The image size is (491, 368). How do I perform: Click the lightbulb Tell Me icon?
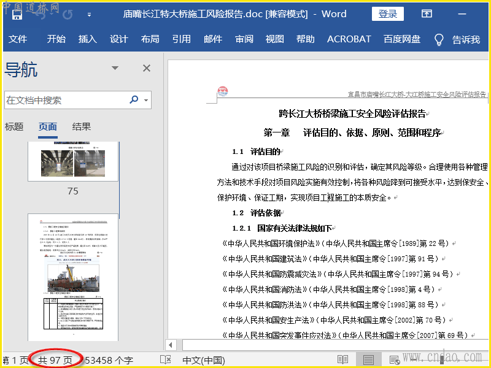pyautogui.click(x=439, y=39)
